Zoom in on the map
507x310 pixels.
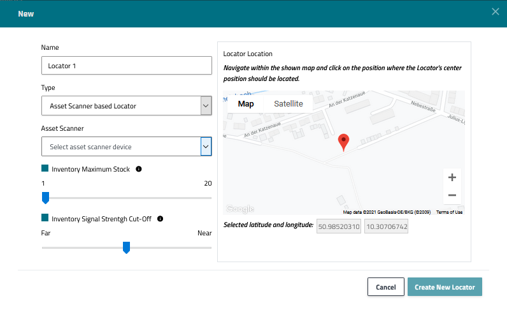452,178
